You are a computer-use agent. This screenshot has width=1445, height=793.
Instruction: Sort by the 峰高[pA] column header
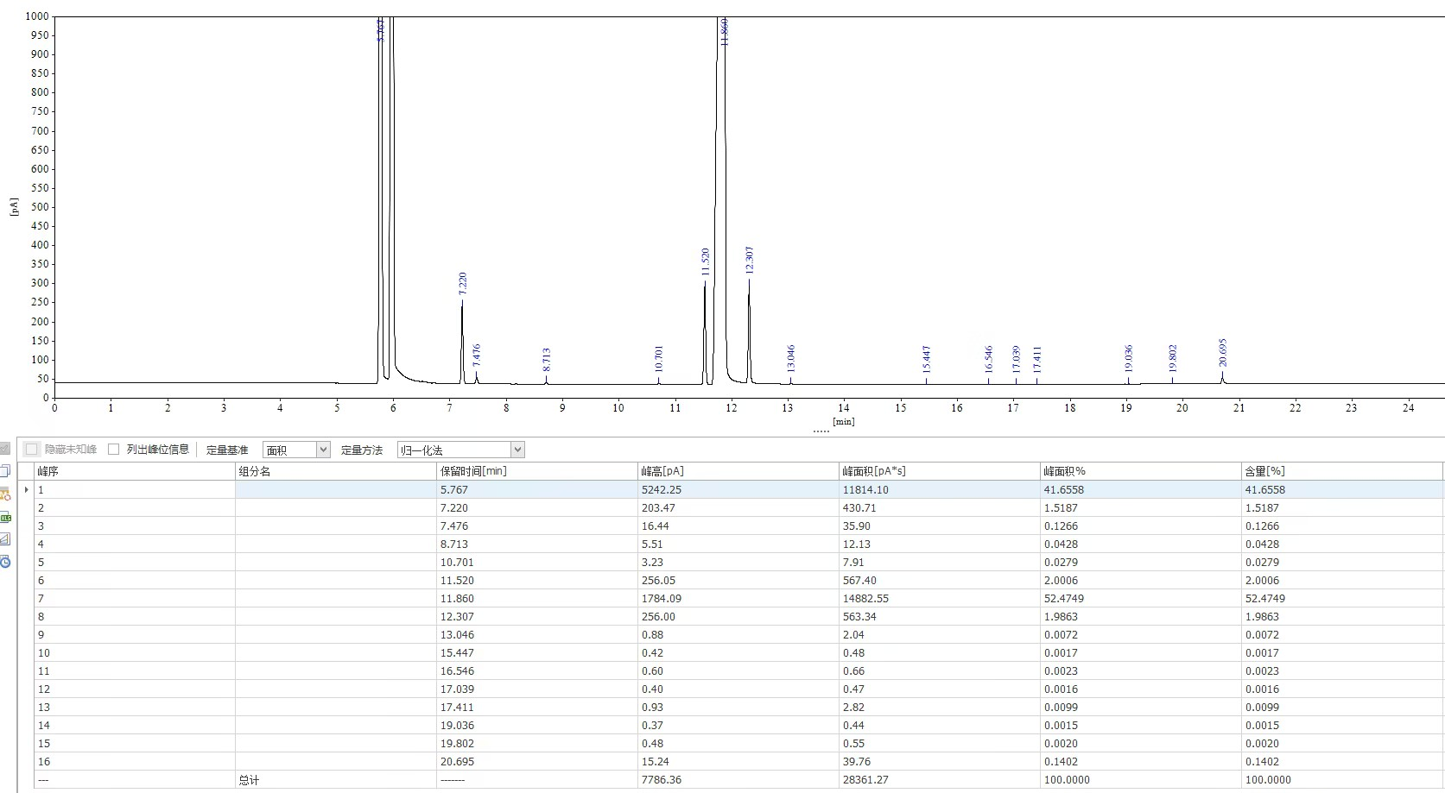click(x=737, y=471)
